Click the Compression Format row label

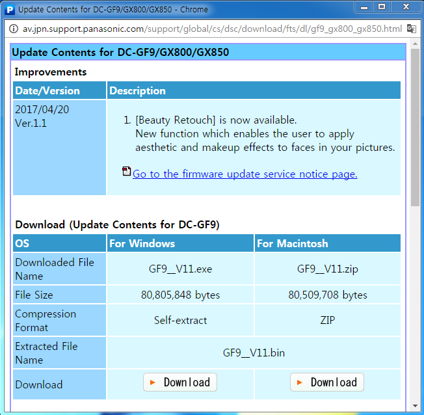[x=59, y=320]
